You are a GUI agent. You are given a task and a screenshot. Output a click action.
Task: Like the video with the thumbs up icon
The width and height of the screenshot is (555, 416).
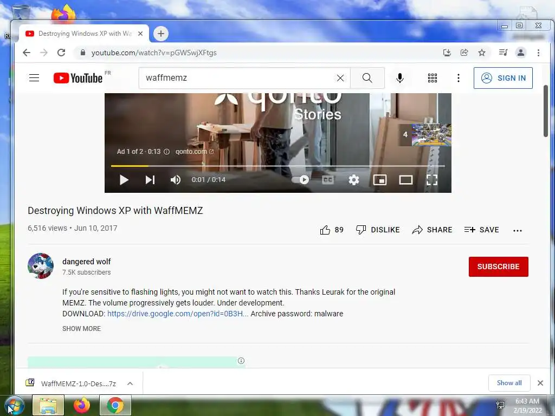[325, 230]
